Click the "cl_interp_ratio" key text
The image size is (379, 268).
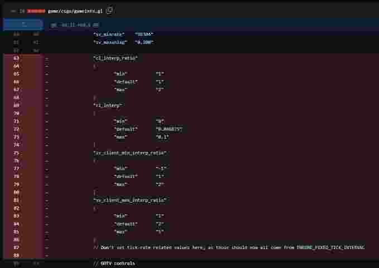tap(115, 58)
